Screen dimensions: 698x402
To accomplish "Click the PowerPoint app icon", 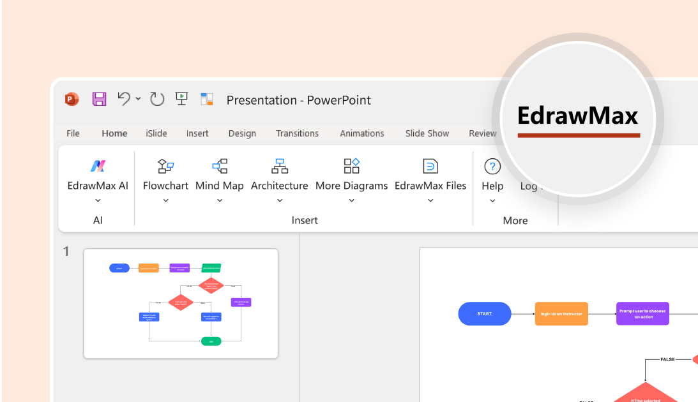I will (x=72, y=99).
